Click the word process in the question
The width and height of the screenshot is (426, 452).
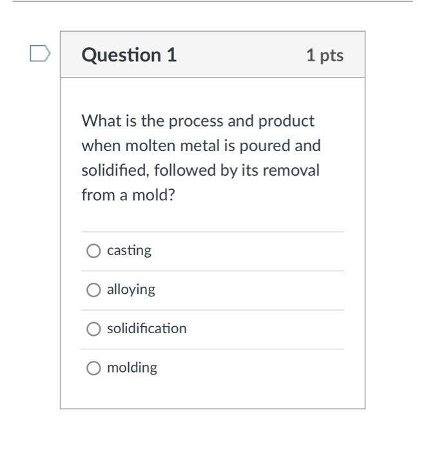click(x=195, y=121)
